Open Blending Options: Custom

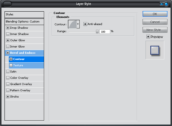coord(24,22)
